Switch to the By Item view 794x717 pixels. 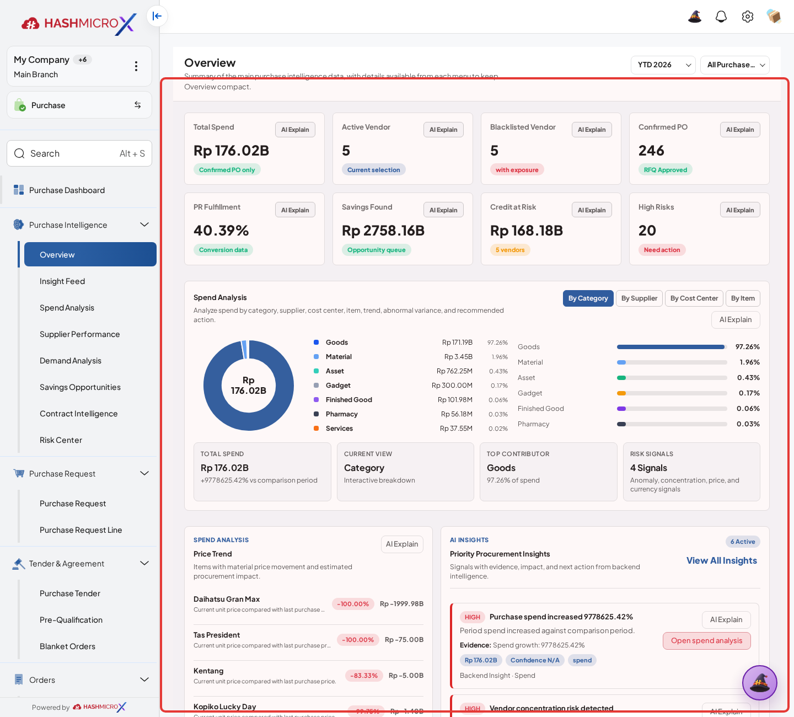pos(743,298)
